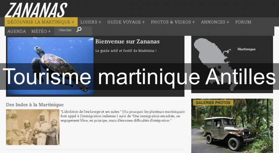Expand the DÉCOUVRIR LA MARTINIQUE menu
The width and height of the screenshot is (279, 153).
[41, 22]
